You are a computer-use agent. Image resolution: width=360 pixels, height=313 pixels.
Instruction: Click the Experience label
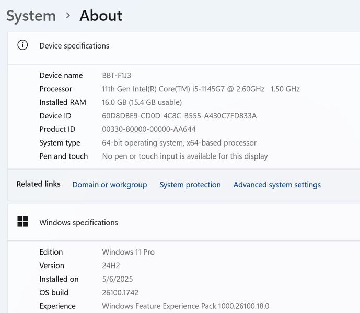57,306
